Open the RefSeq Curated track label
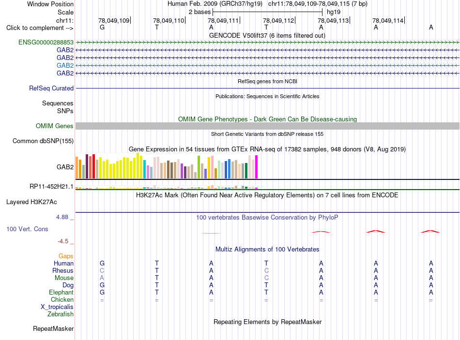 pyautogui.click(x=51, y=88)
